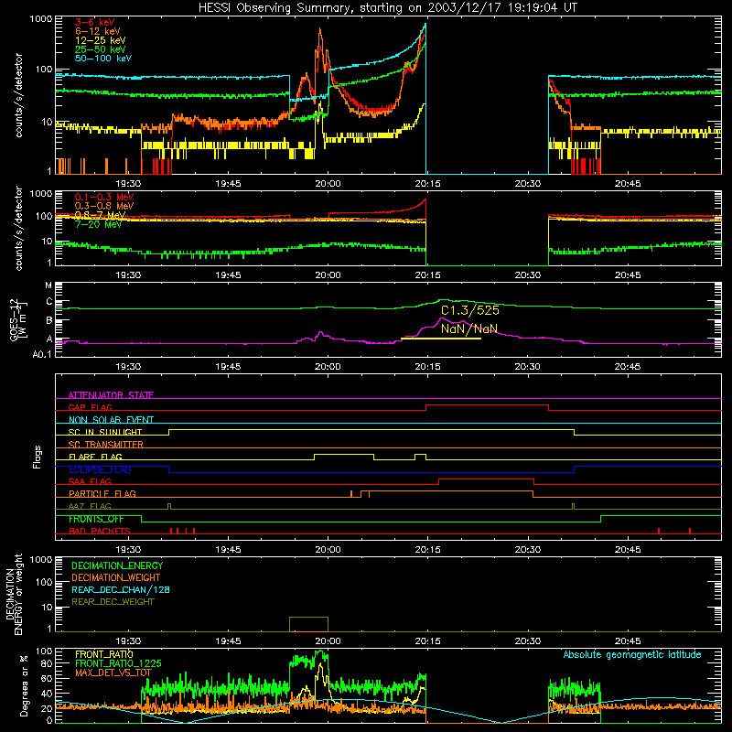Click the GAP_FLAG label
The height and width of the screenshot is (732, 732).
pyautogui.click(x=91, y=407)
